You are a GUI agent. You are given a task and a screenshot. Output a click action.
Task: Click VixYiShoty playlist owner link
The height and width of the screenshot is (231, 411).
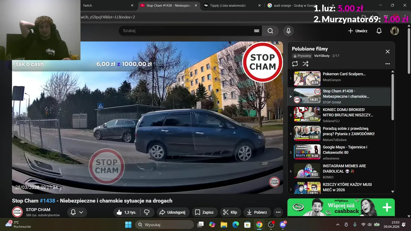[322, 56]
